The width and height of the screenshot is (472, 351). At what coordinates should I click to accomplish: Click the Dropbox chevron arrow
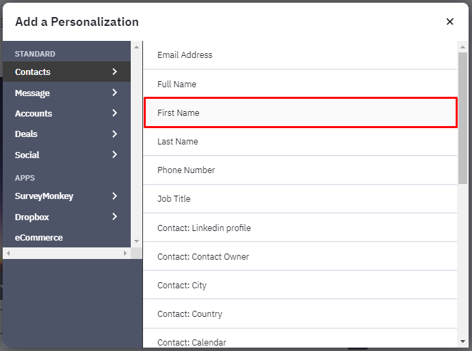tap(114, 216)
